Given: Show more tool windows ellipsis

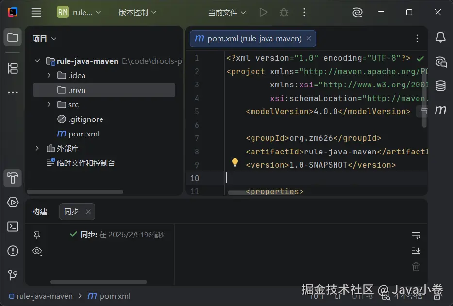Looking at the screenshot, I should coord(13,92).
